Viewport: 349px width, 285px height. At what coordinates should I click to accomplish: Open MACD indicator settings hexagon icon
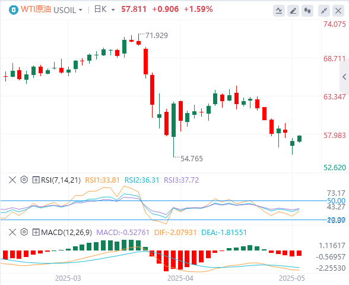(x=24, y=232)
